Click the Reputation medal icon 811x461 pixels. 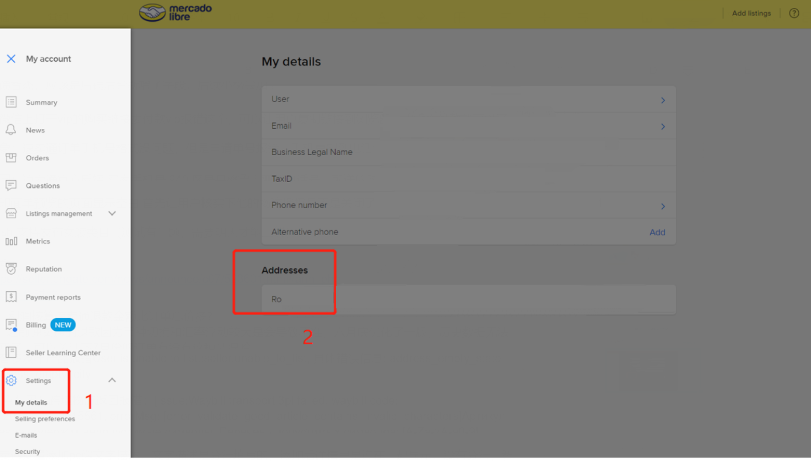(11, 269)
